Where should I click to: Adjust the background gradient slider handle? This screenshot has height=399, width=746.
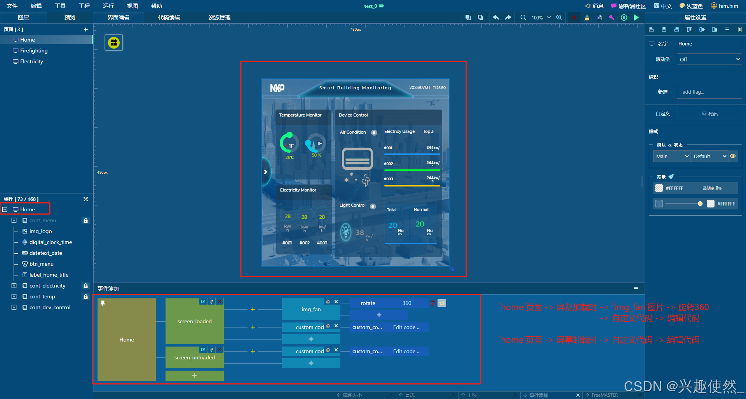pyautogui.click(x=700, y=204)
